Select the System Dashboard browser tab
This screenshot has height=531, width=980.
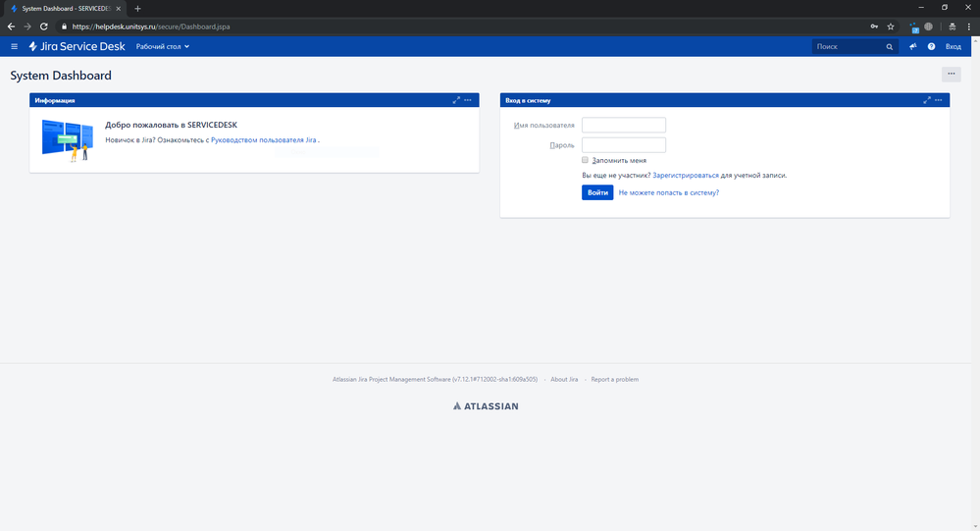pos(66,9)
